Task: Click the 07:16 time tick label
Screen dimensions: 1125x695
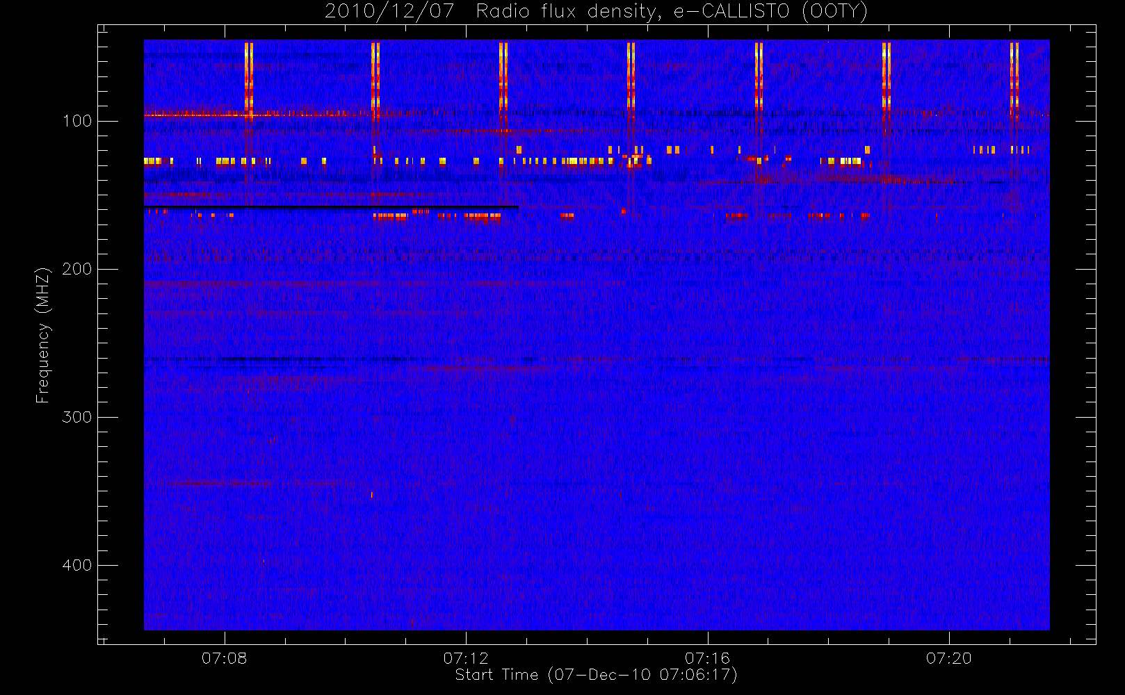Action: [x=707, y=658]
